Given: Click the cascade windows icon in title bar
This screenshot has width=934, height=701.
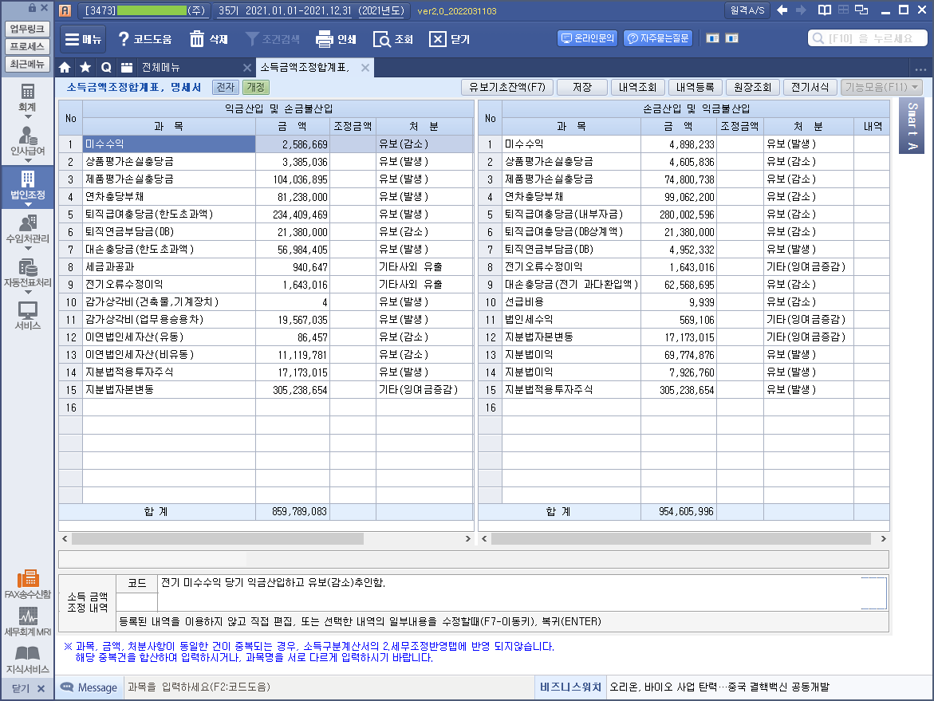Looking at the screenshot, I should [861, 10].
